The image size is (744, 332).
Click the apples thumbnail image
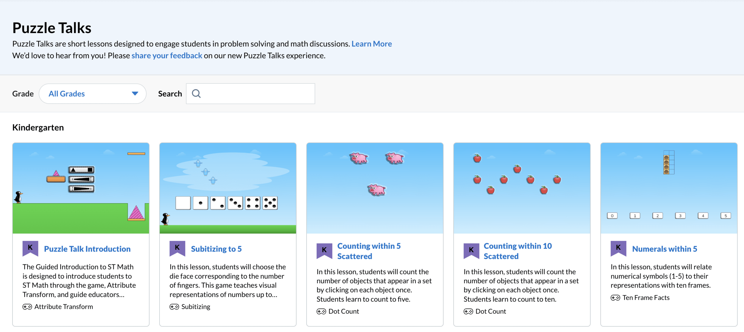pyautogui.click(x=522, y=188)
